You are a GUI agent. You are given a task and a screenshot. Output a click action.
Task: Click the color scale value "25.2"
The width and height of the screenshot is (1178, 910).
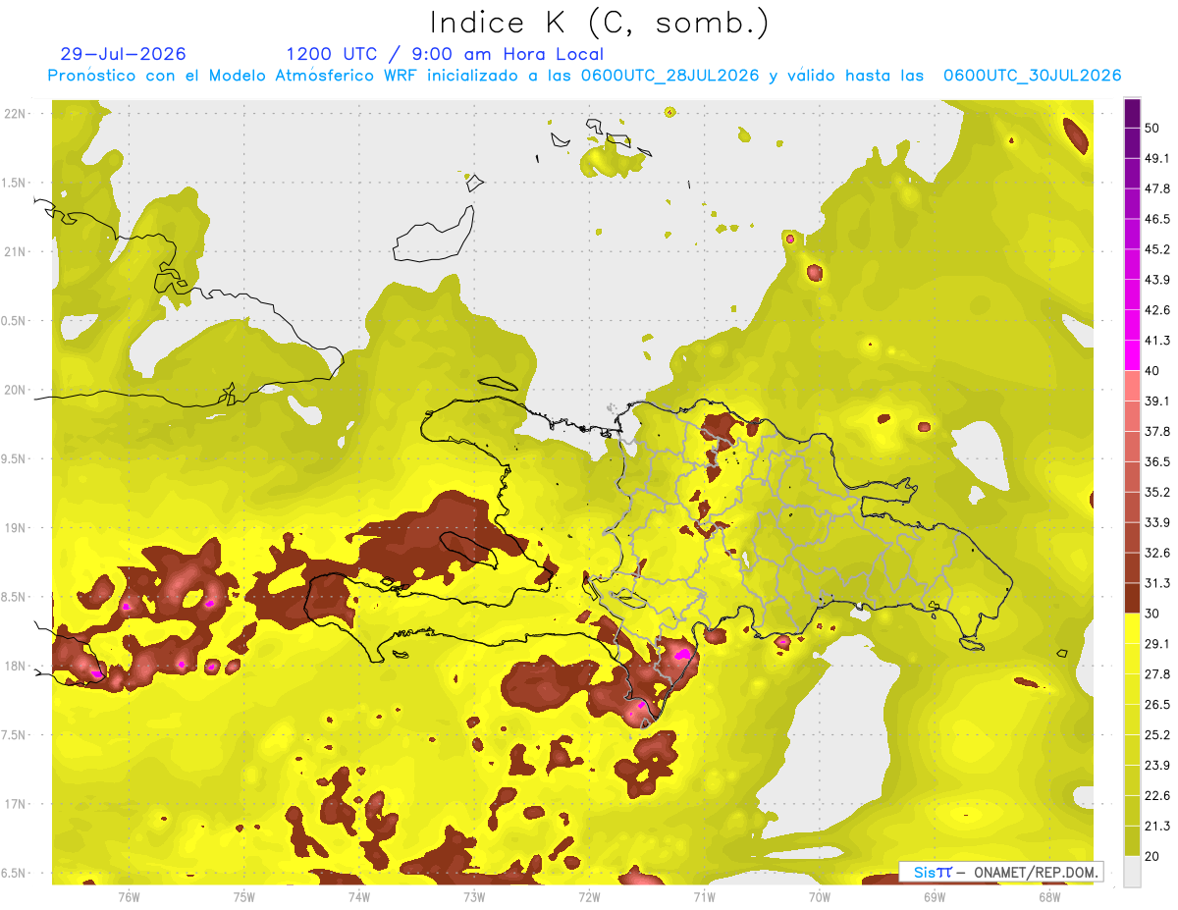pyautogui.click(x=1157, y=735)
